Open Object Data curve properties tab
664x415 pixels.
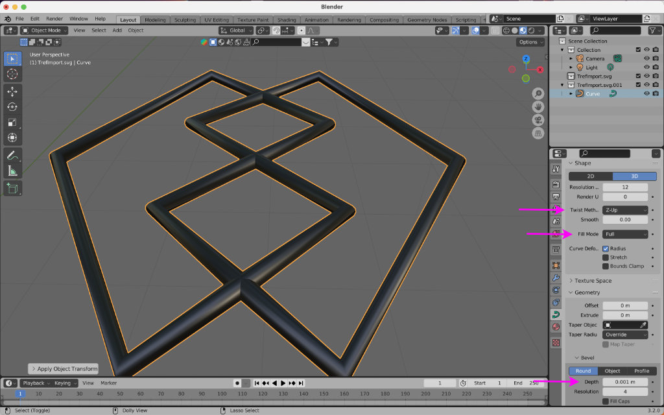click(556, 314)
